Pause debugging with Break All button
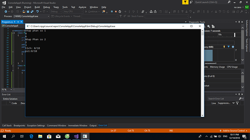Screen dimensions: 250x140 point(112,12)
